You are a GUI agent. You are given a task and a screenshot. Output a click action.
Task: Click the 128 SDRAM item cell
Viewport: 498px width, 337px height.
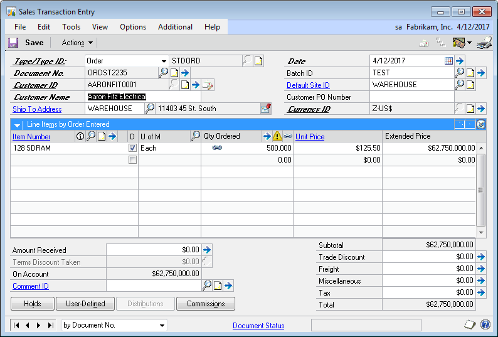pyautogui.click(x=69, y=148)
